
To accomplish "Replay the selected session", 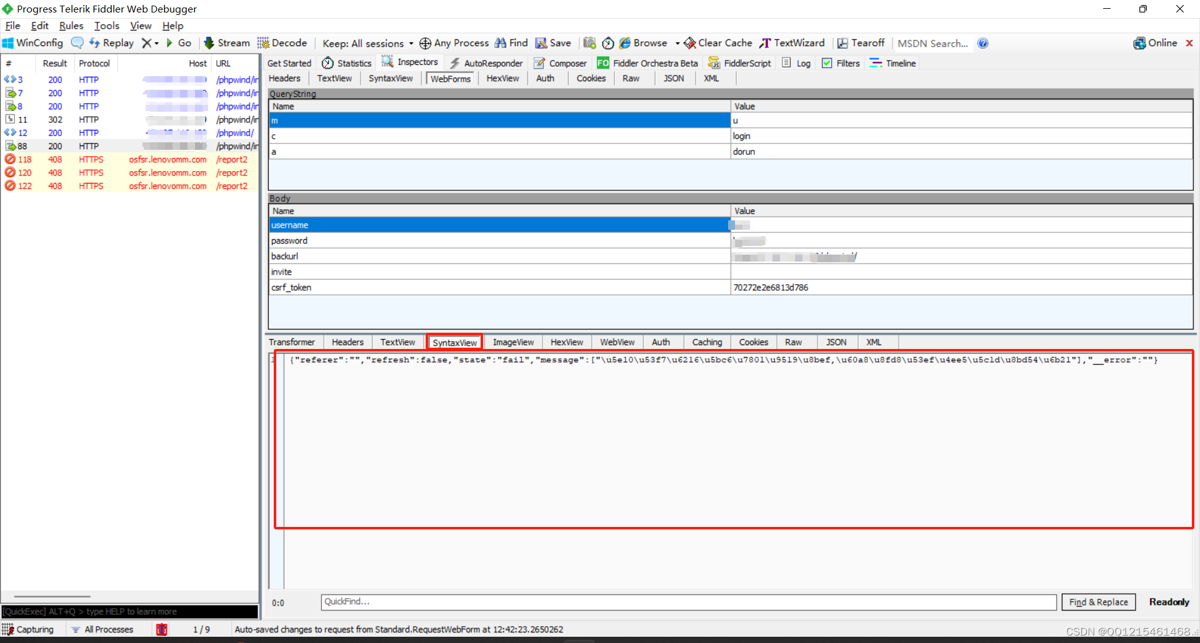I will 111,43.
